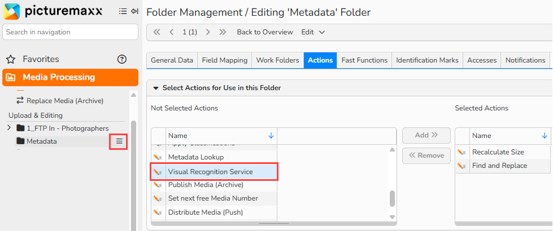The height and width of the screenshot is (231, 553).
Task: Click the Media Processing image icon
Action: pyautogui.click(x=11, y=77)
